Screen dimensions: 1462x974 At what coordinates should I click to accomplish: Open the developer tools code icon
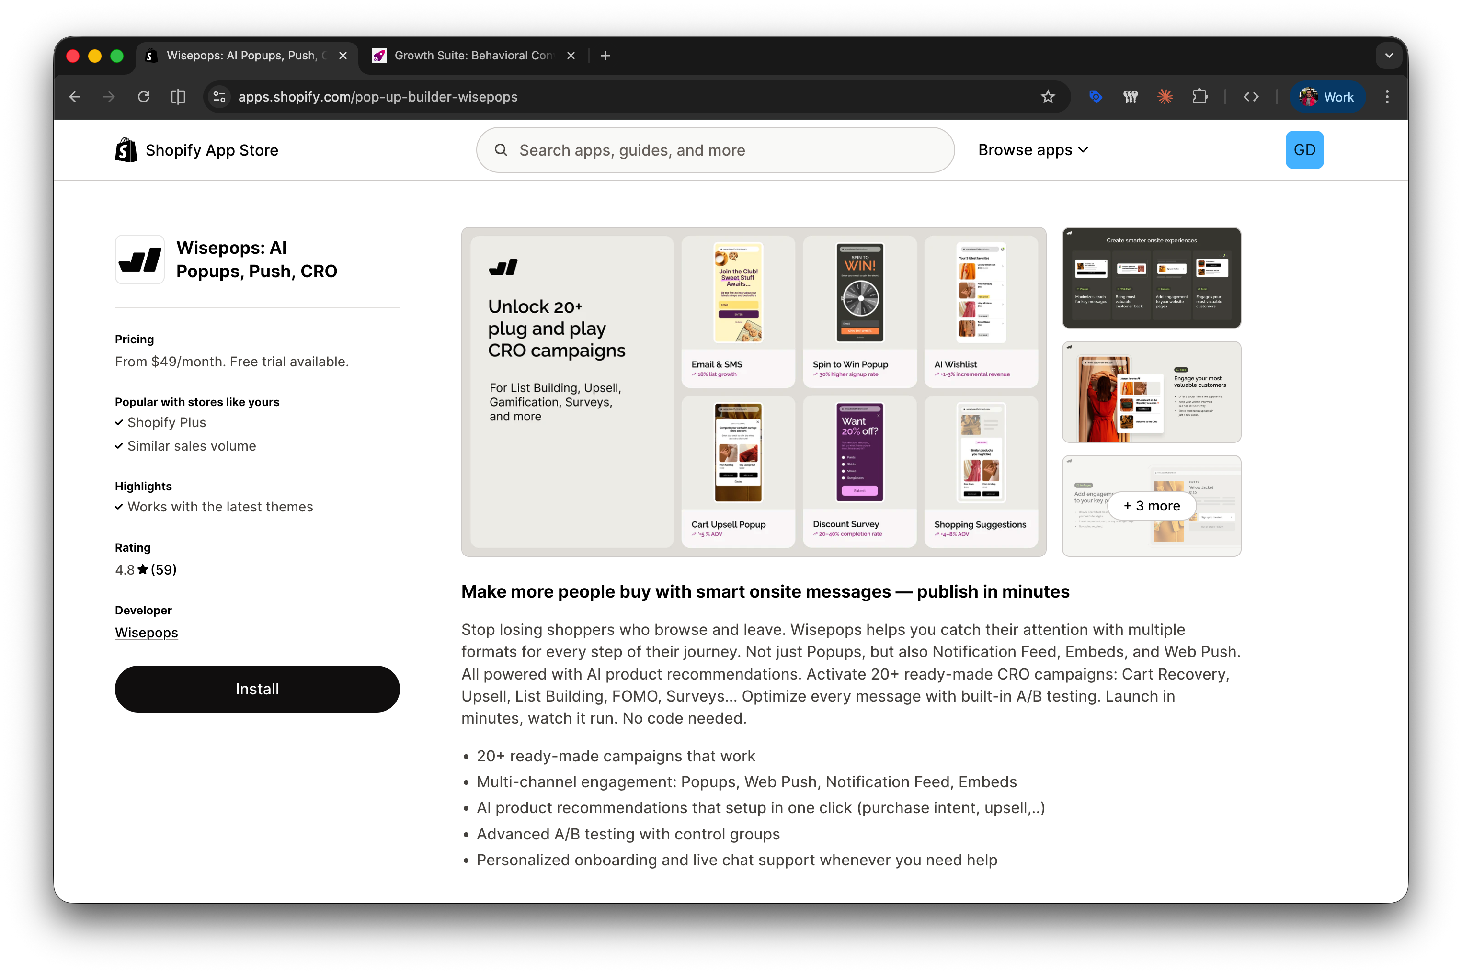1251,97
